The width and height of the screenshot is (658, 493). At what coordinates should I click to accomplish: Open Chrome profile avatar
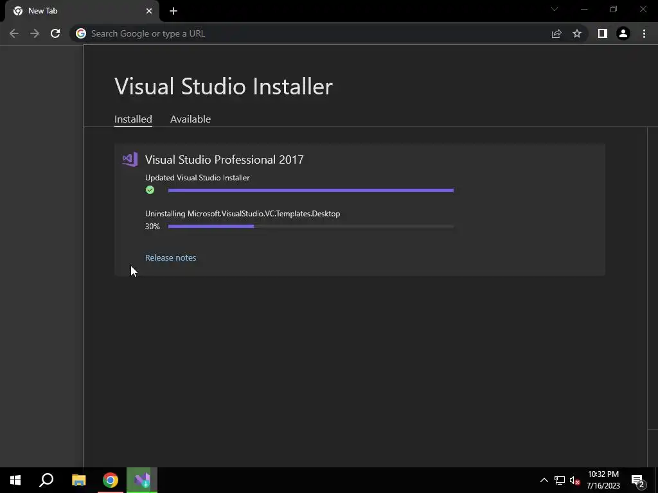tap(623, 33)
